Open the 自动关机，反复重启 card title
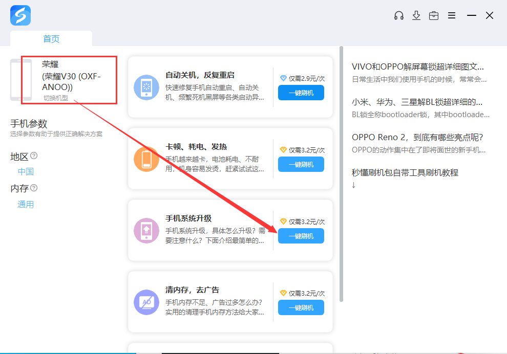This screenshot has width=507, height=354. click(x=200, y=75)
